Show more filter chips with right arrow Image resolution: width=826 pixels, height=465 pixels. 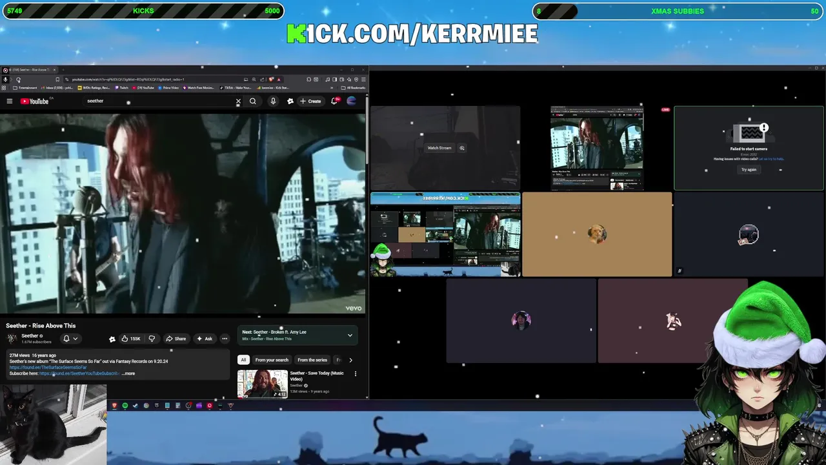[350, 360]
